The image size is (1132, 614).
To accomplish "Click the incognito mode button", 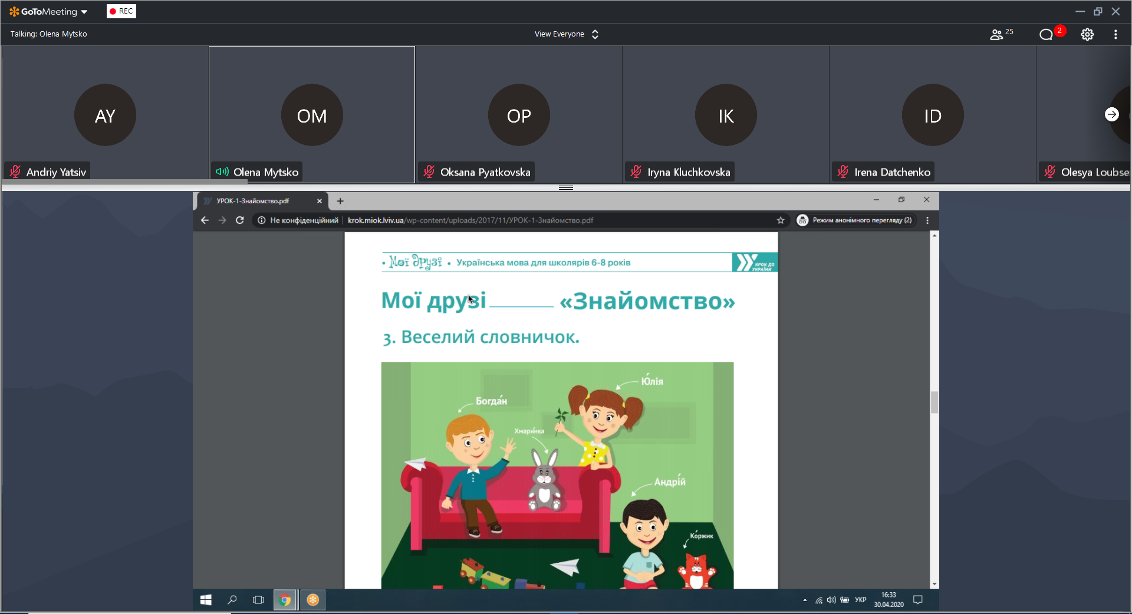I will [855, 220].
